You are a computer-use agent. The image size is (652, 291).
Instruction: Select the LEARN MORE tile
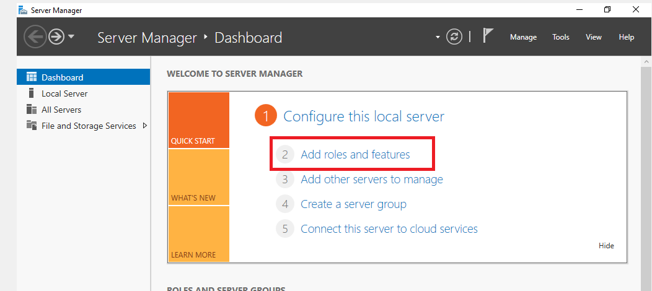pyautogui.click(x=198, y=234)
